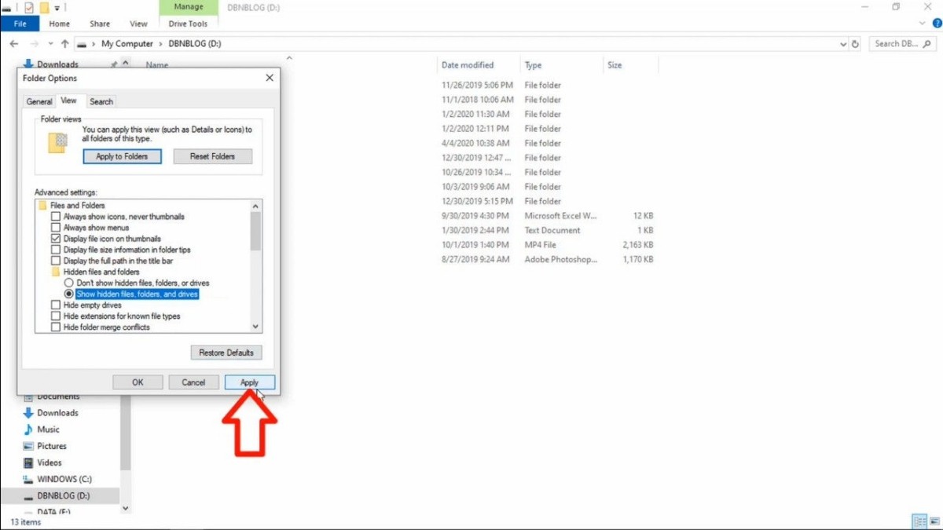Click the back navigation arrow
Screen dimensions: 943x530
point(13,43)
